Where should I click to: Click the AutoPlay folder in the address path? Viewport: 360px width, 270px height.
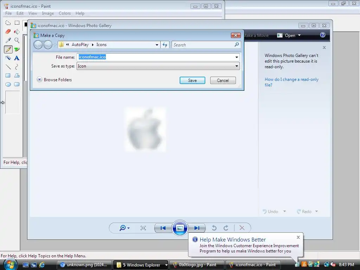(x=80, y=45)
